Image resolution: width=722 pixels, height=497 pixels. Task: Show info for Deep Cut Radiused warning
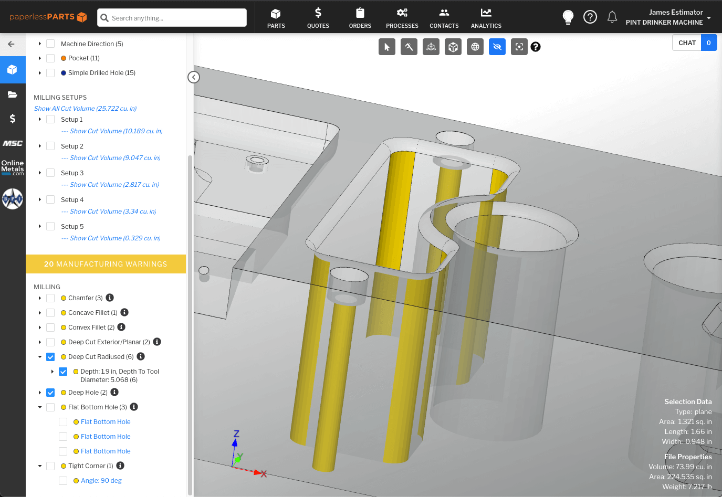coord(141,356)
